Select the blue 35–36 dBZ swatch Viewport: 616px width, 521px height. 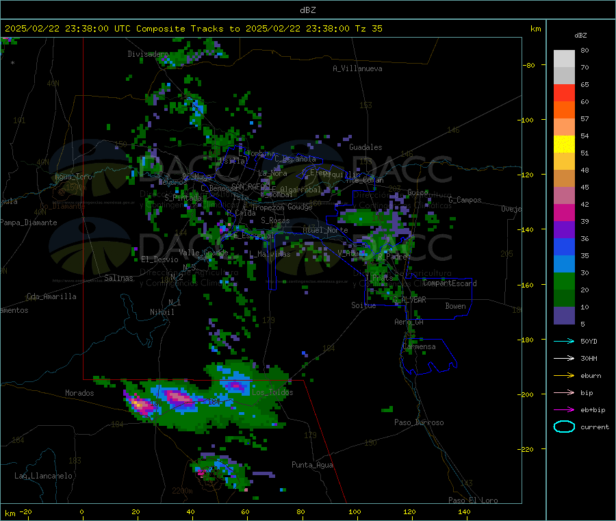(x=564, y=246)
